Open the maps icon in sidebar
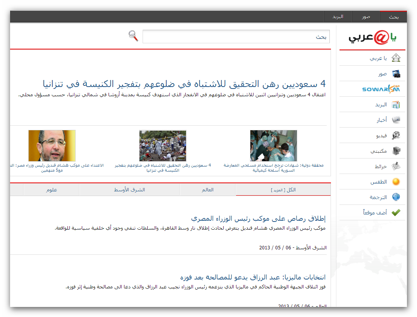Image resolution: width=417 pixels, height=317 pixels. pyautogui.click(x=396, y=166)
